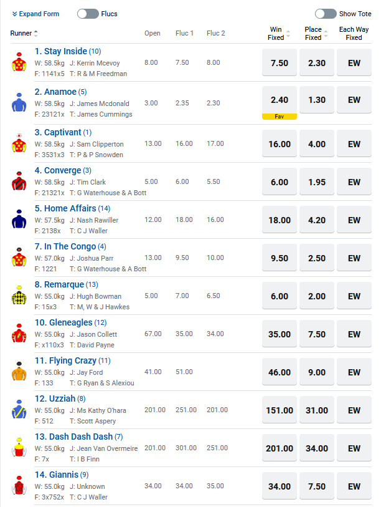Sort by Win Fixed column
Screen dimensions: 381x507
(x=276, y=34)
